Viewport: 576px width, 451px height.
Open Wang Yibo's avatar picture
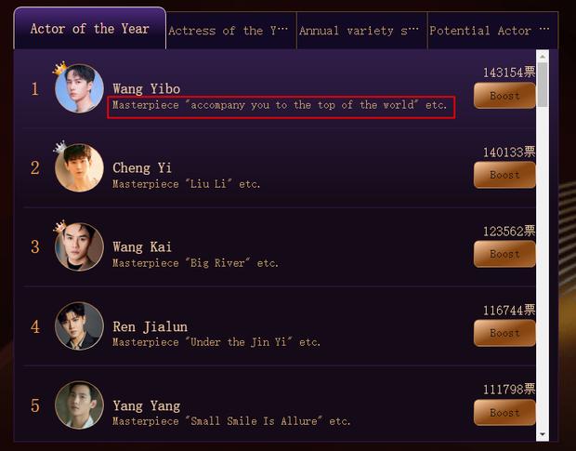point(79,88)
